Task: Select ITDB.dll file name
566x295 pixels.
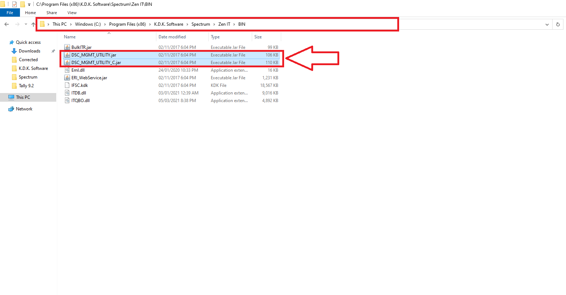Action: pos(79,93)
